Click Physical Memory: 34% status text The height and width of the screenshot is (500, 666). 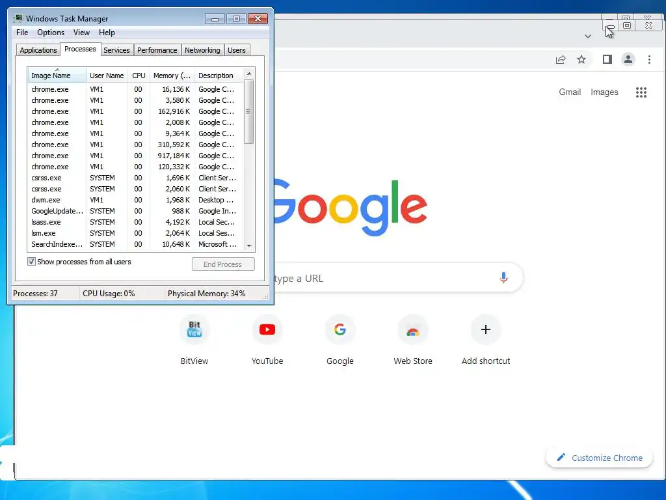tap(206, 294)
